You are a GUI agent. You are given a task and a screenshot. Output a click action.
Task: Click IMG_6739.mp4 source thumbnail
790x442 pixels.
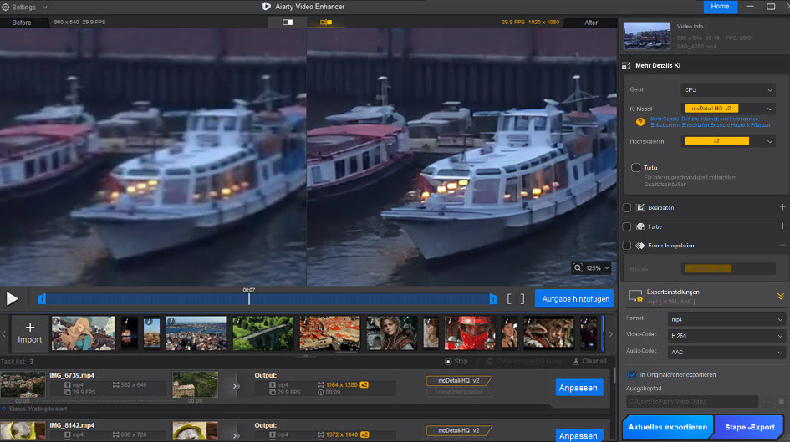point(23,385)
